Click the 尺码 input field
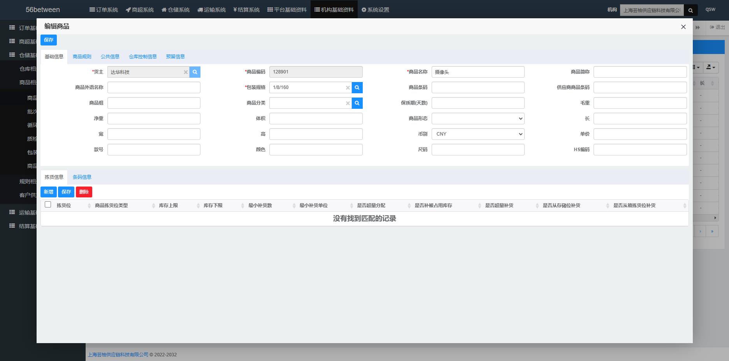729x361 pixels. pyautogui.click(x=478, y=150)
